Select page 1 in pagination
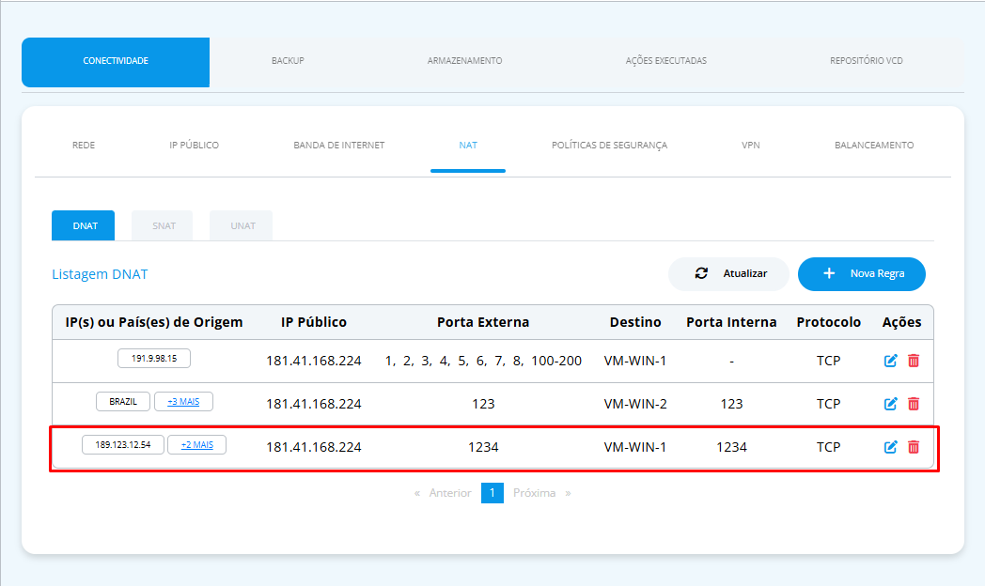This screenshot has width=985, height=586. tap(492, 493)
